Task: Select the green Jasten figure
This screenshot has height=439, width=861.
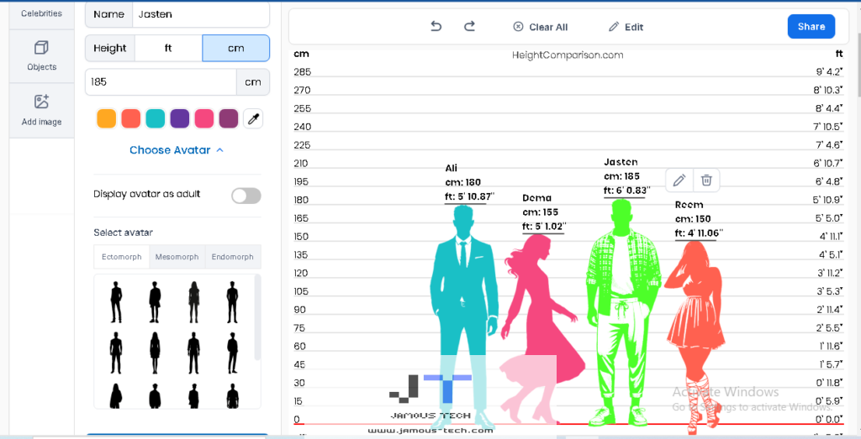Action: pos(623,312)
